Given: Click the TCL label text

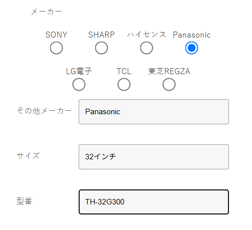Looking at the screenshot, I should pos(124,71).
